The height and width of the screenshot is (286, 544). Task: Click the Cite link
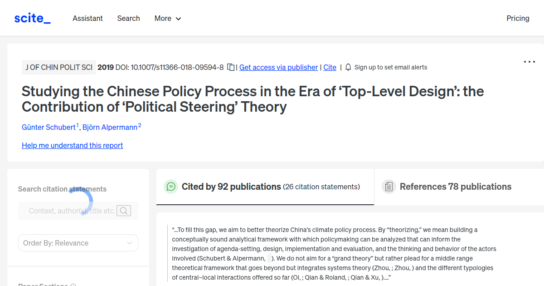click(x=330, y=67)
